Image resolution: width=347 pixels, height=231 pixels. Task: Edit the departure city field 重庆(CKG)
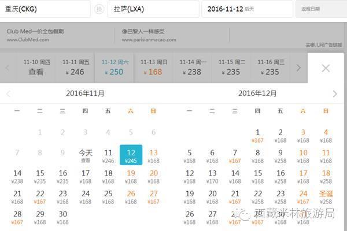point(45,9)
